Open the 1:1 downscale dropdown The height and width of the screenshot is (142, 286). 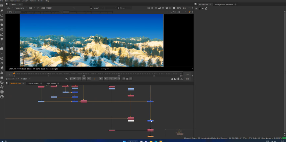(186, 8)
